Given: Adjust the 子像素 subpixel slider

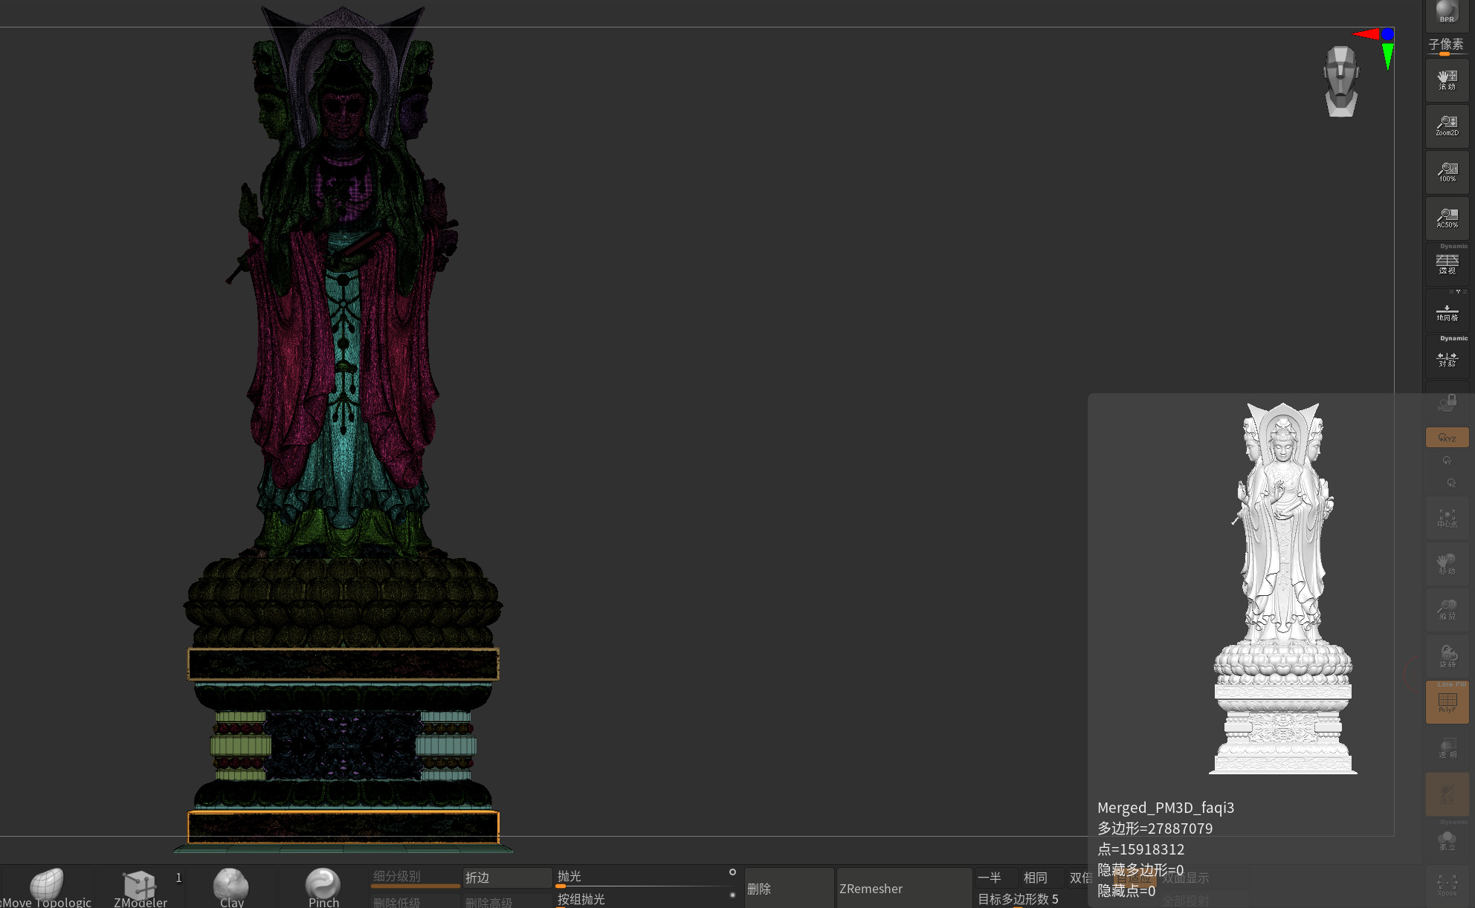Looking at the screenshot, I should (x=1446, y=46).
